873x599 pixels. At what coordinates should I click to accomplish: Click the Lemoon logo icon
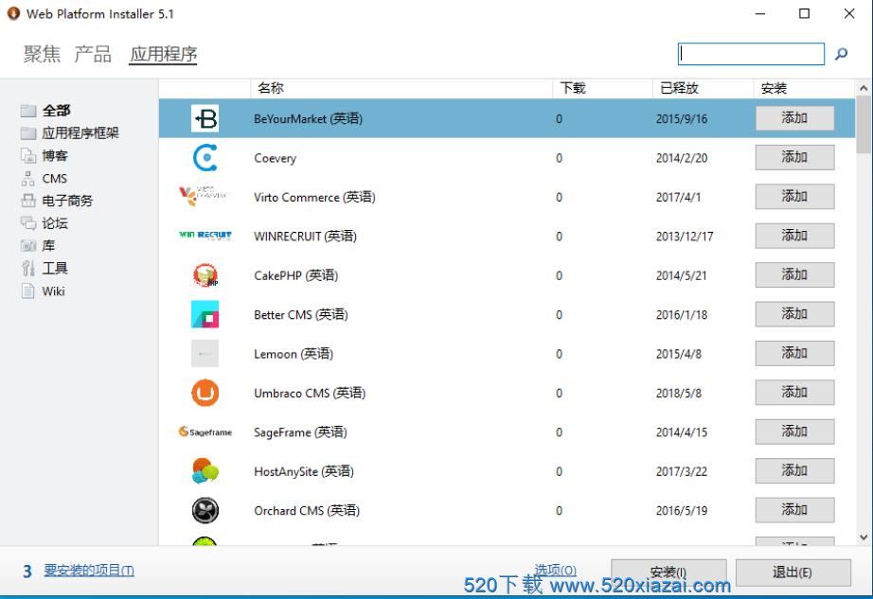pos(205,354)
